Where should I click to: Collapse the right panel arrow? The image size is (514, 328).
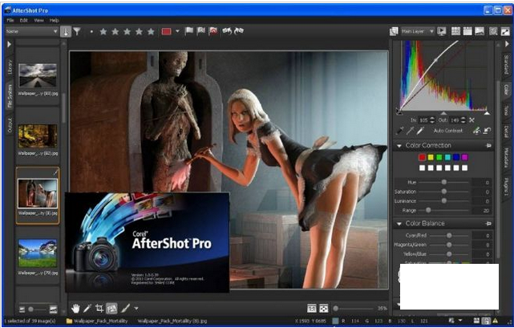pyautogui.click(x=507, y=44)
